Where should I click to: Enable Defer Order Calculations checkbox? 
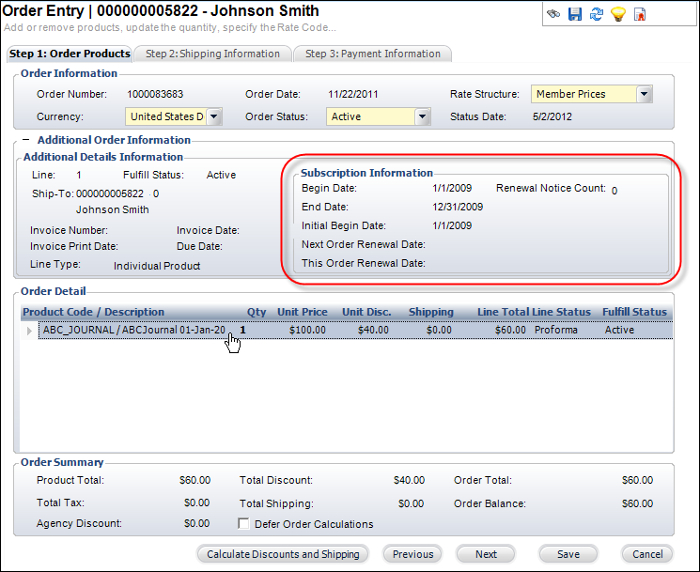point(245,524)
